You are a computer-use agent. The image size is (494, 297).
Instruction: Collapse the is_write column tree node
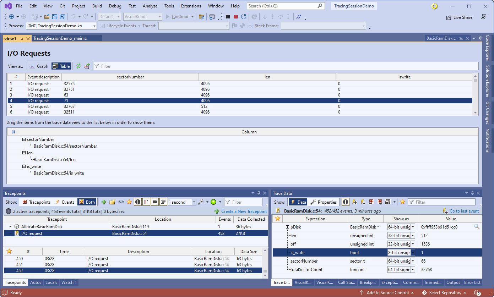24,166
